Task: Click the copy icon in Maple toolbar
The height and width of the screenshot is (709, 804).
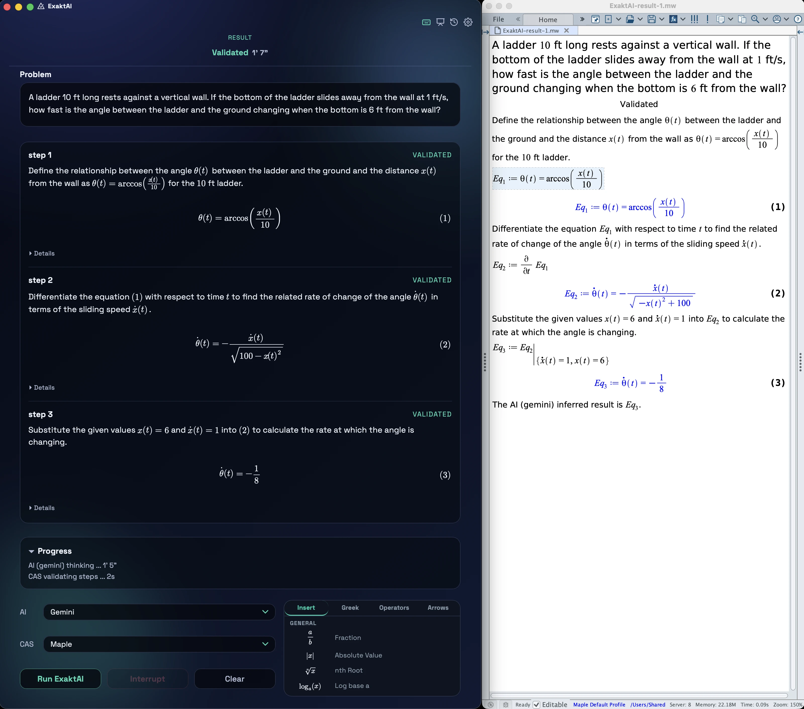Action: [x=721, y=19]
